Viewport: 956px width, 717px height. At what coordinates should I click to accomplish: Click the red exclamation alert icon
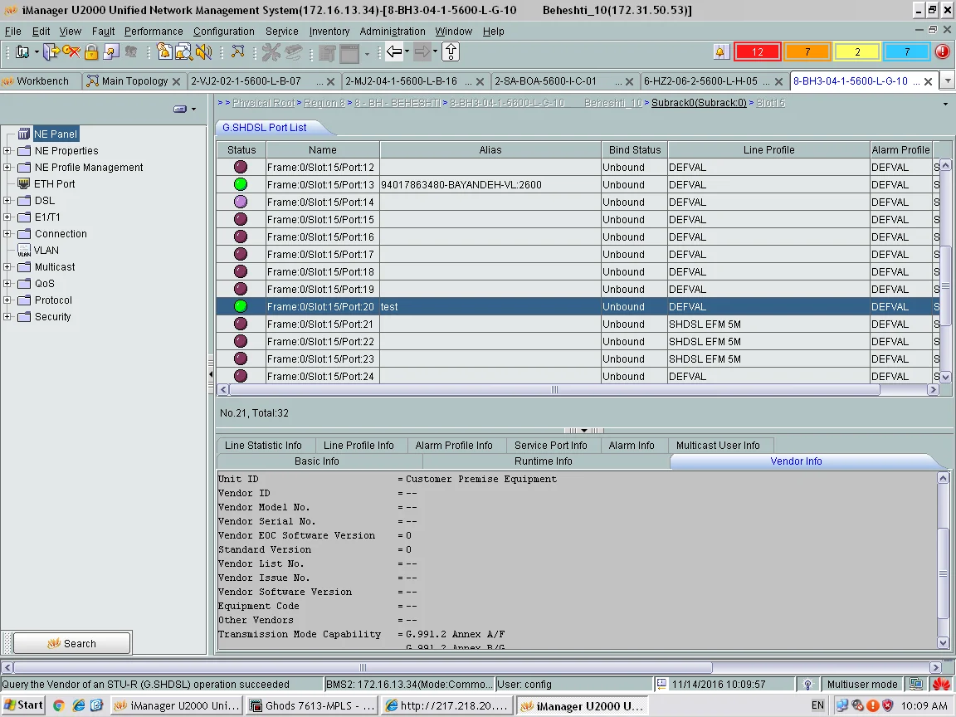click(943, 51)
